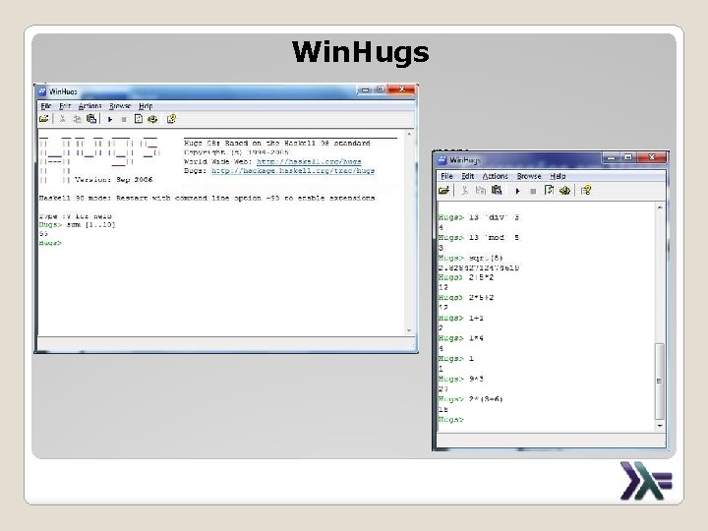Click the options gear icon in the larger WinHugs window
Screen dimensions: 708x531
click(x=152, y=119)
